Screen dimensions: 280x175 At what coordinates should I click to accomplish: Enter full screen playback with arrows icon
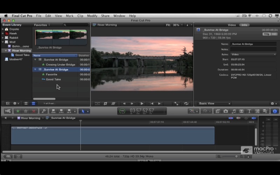click(x=176, y=103)
